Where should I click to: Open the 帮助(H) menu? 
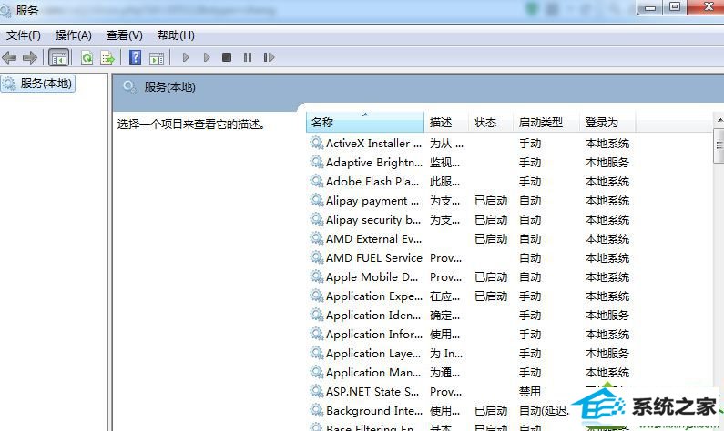(176, 35)
